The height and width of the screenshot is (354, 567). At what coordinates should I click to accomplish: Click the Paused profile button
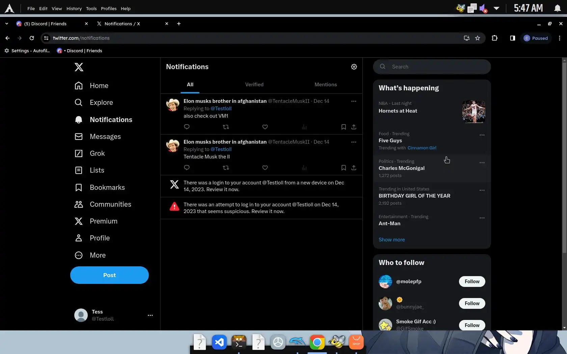(x=536, y=38)
